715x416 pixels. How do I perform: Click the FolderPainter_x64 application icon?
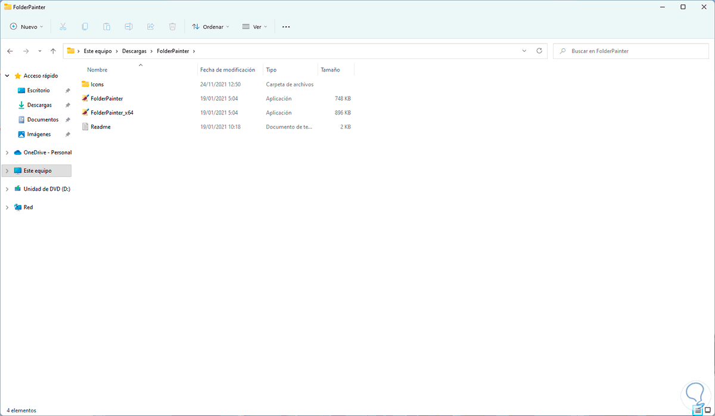click(x=85, y=112)
